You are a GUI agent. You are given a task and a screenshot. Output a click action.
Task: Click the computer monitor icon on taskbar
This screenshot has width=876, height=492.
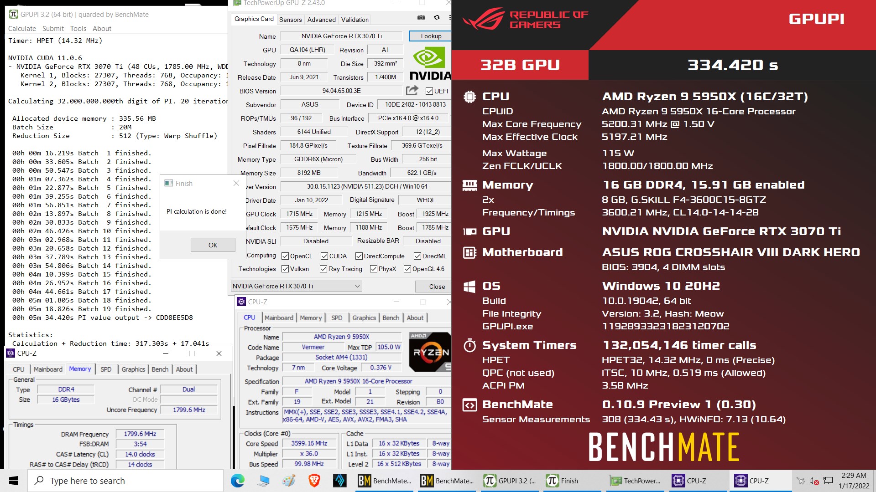click(x=263, y=481)
